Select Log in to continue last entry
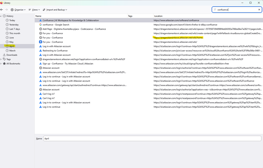The width and height of the screenshot is (263, 168). pyautogui.click(x=149, y=107)
